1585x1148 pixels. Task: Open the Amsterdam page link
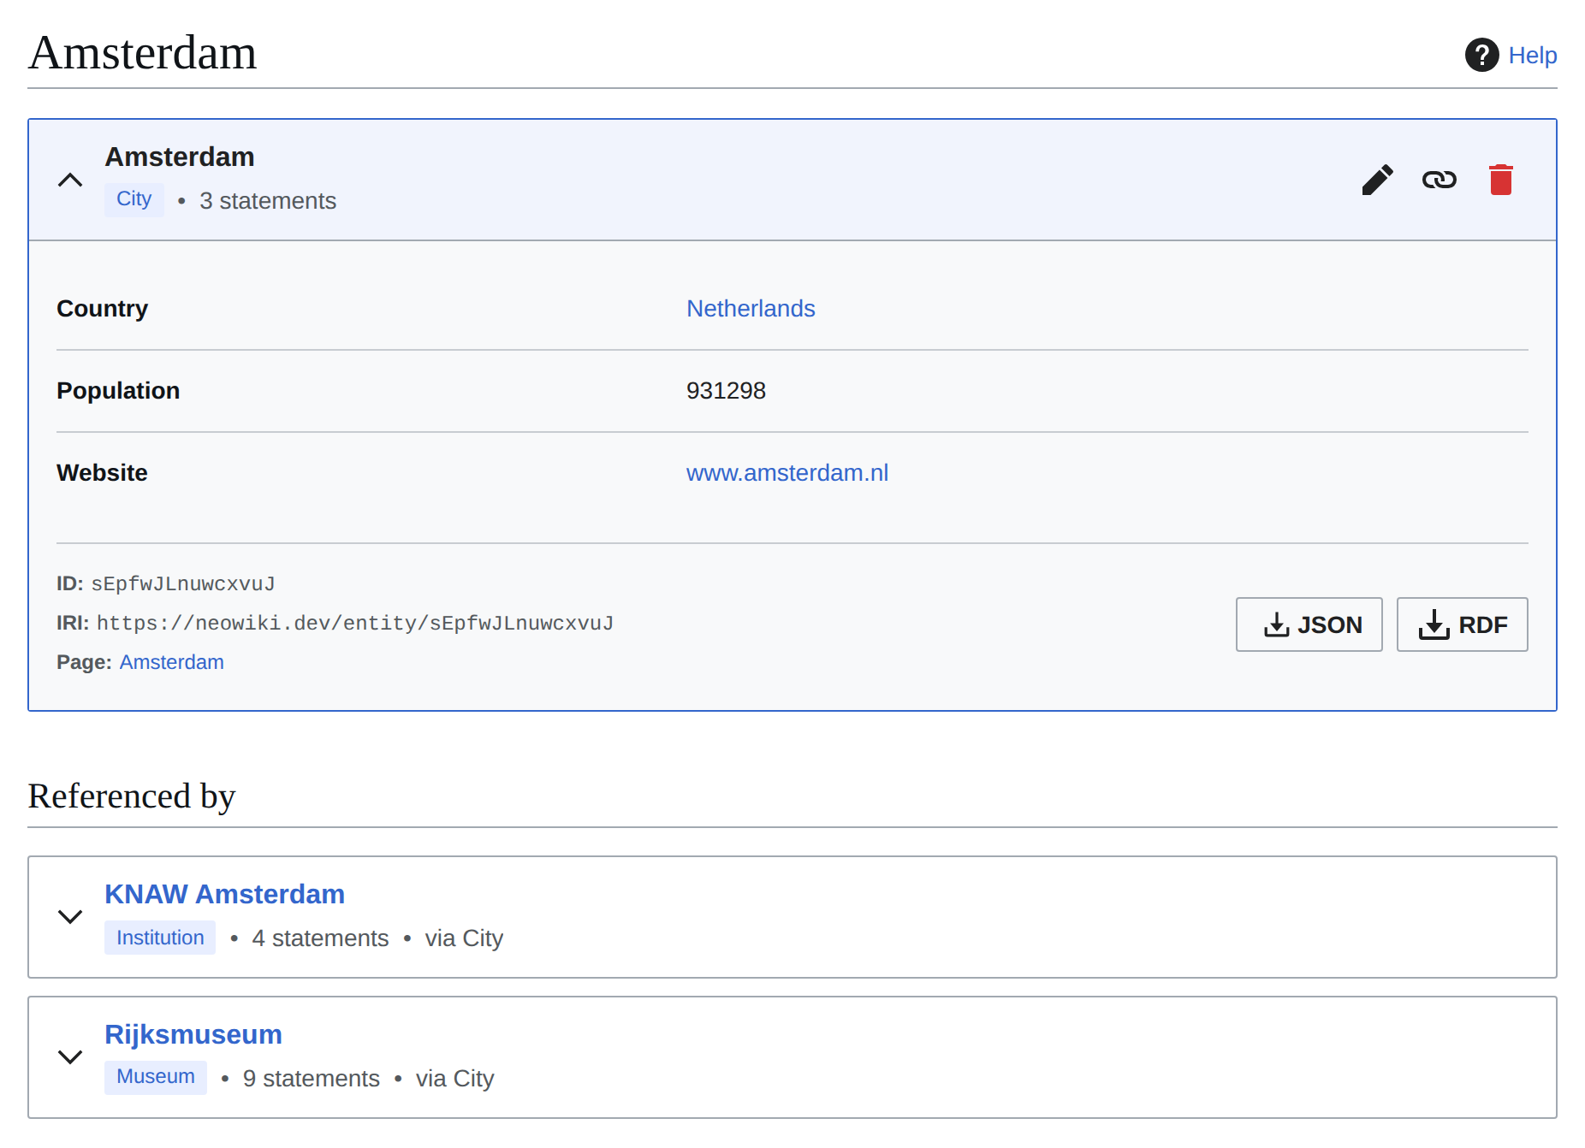point(171,662)
